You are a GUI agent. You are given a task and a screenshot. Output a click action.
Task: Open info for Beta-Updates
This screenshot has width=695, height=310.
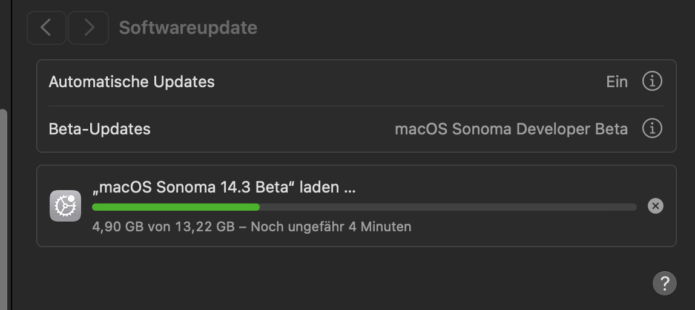pos(651,128)
